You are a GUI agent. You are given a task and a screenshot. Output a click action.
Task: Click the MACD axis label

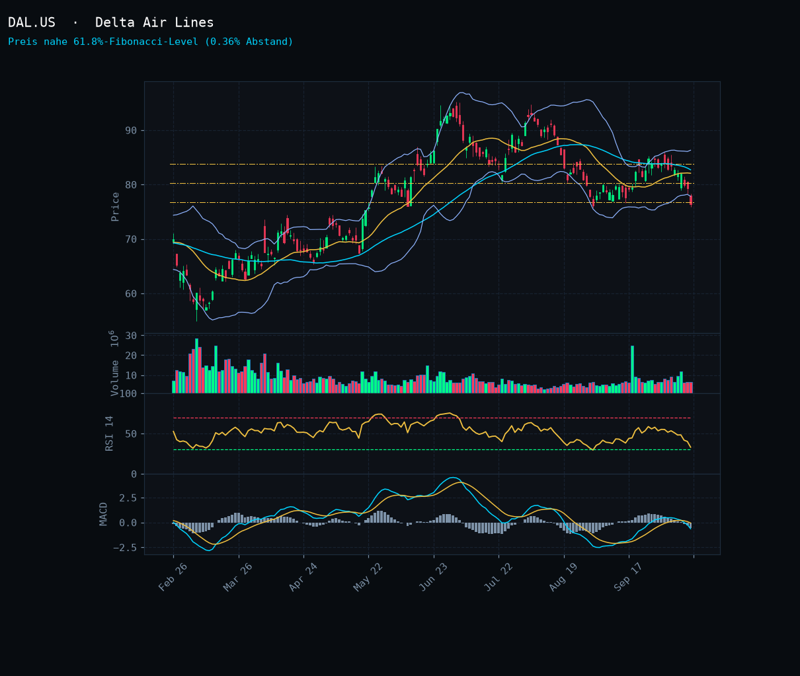tap(104, 514)
